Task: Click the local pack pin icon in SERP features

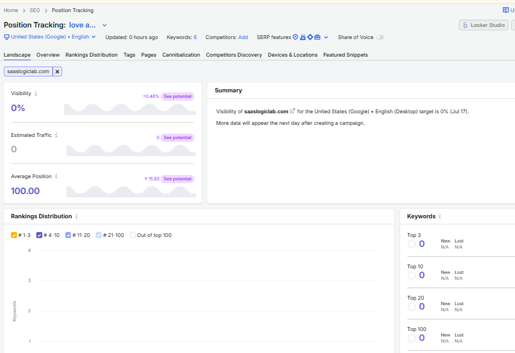Action: [295, 37]
